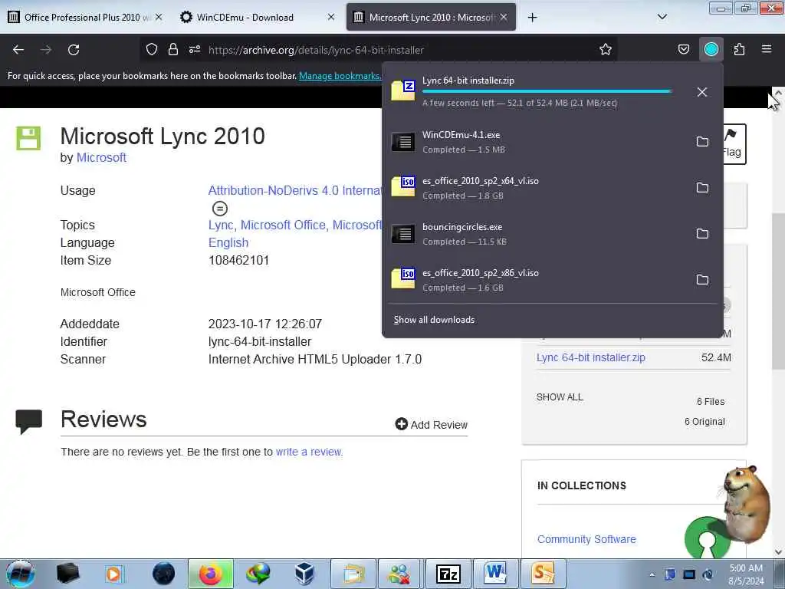Bookmark this page with the star icon
Image resolution: width=785 pixels, height=589 pixels.
[606, 49]
